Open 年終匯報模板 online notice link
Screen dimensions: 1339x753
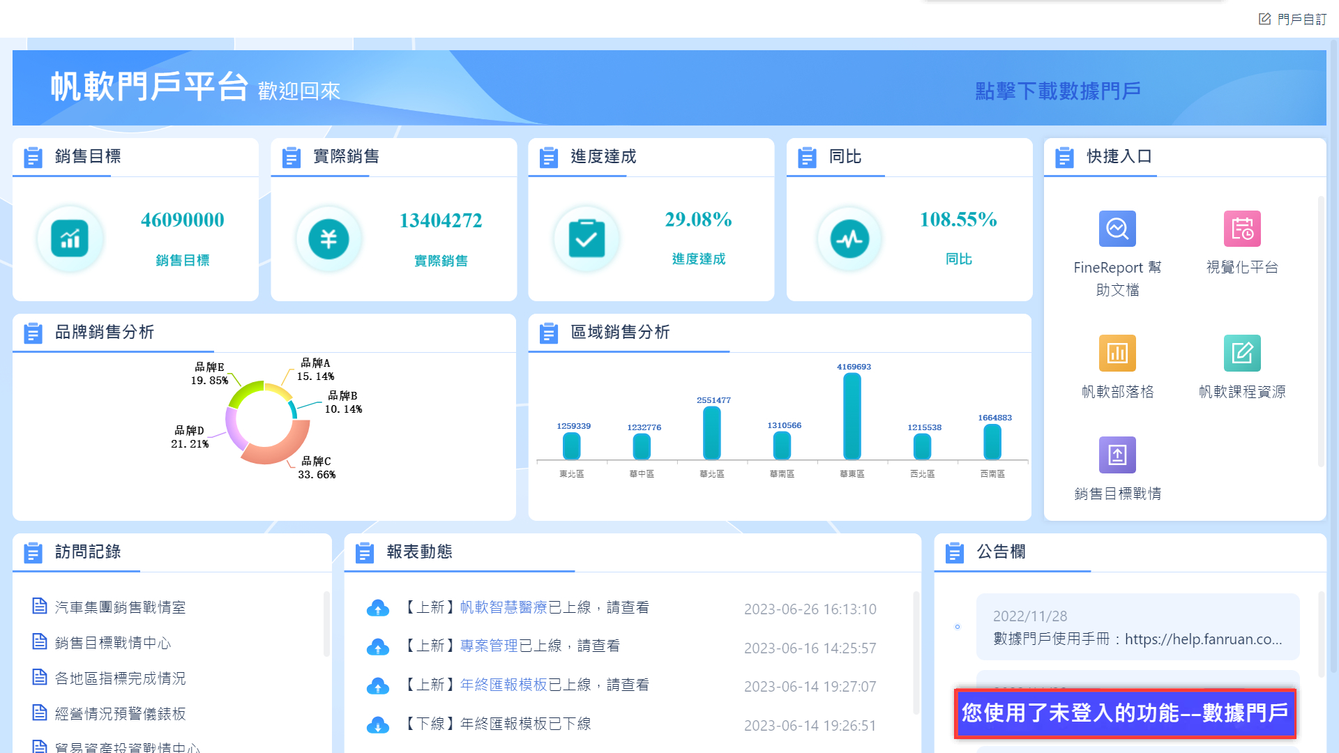[504, 685]
